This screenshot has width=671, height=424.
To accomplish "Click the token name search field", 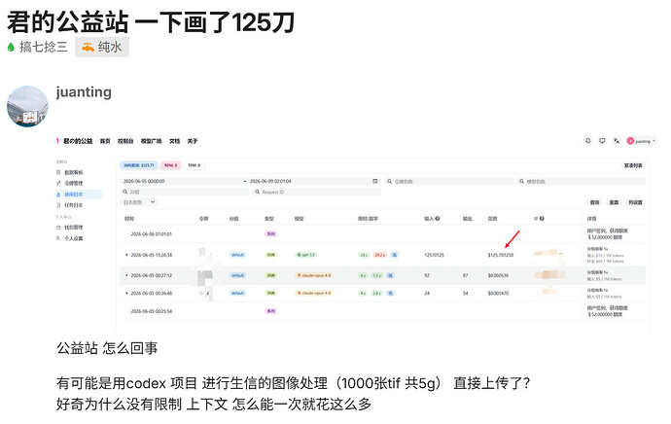I will 449,182.
